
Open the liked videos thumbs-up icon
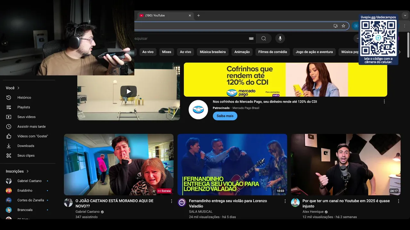[x=9, y=136]
